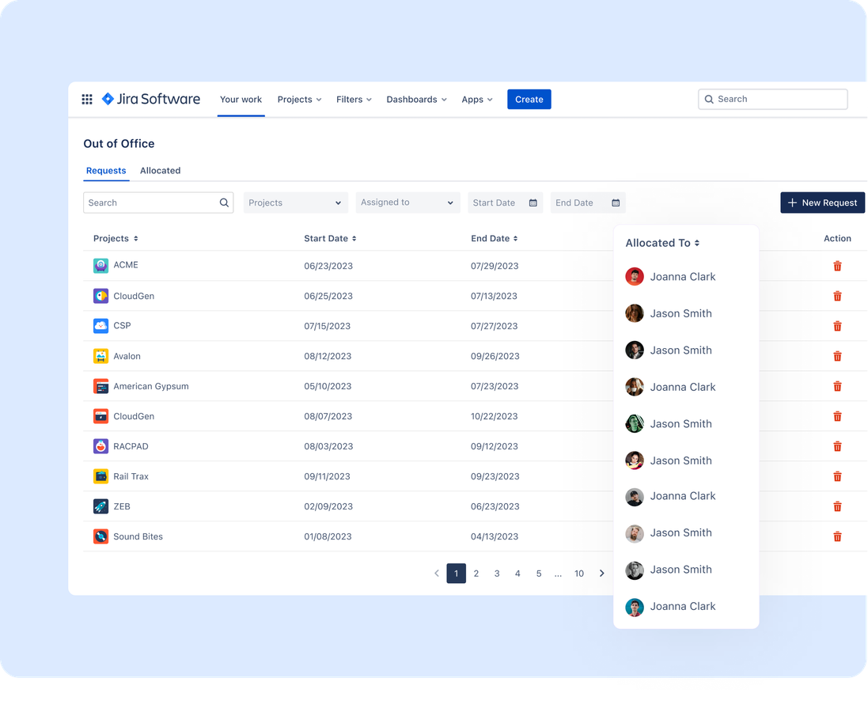868x712 pixels.
Task: Open the End Date calendar picker icon
Action: pyautogui.click(x=616, y=203)
